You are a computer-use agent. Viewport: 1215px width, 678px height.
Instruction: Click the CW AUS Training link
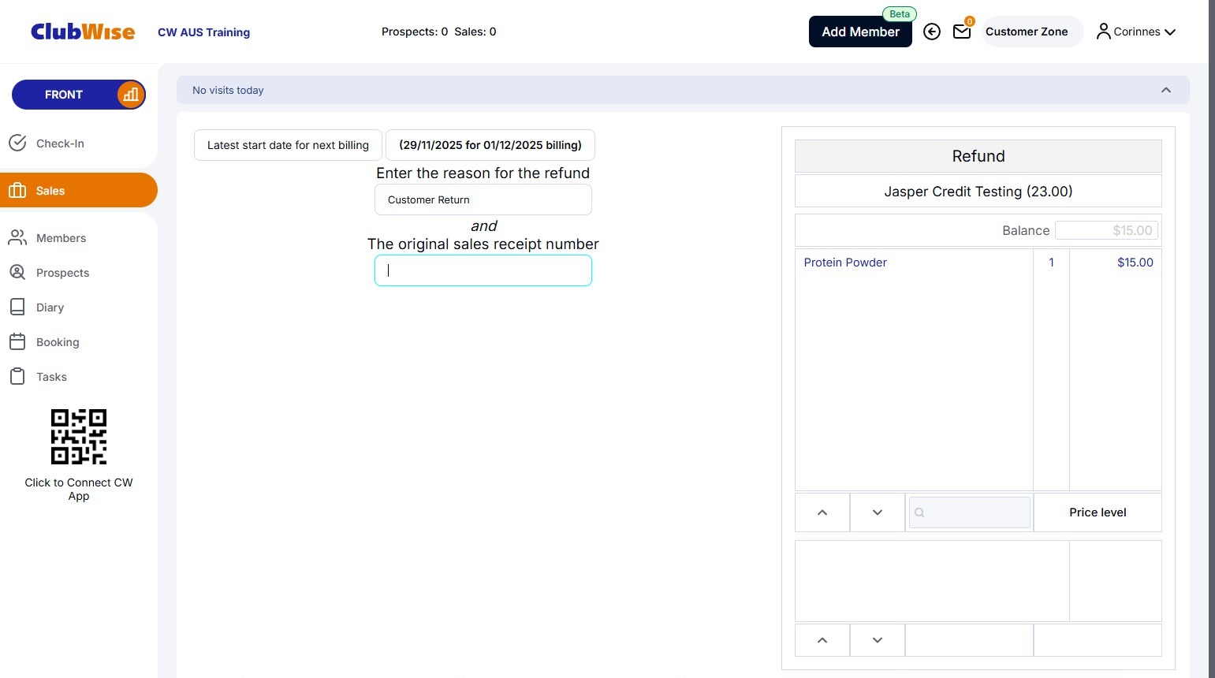[x=203, y=32]
